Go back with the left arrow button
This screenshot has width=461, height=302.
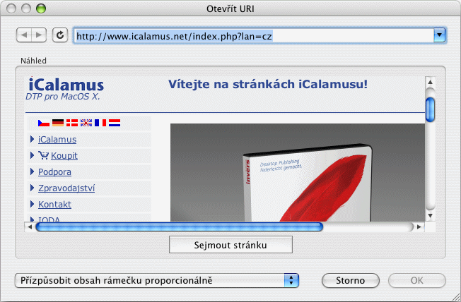(24, 35)
